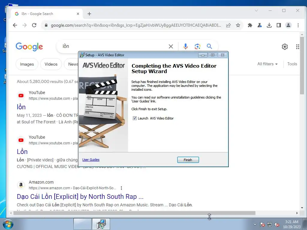Open Chrome extensions puzzle icon
Image resolution: width=307 pixels, height=230 pixels.
(x=250, y=25)
